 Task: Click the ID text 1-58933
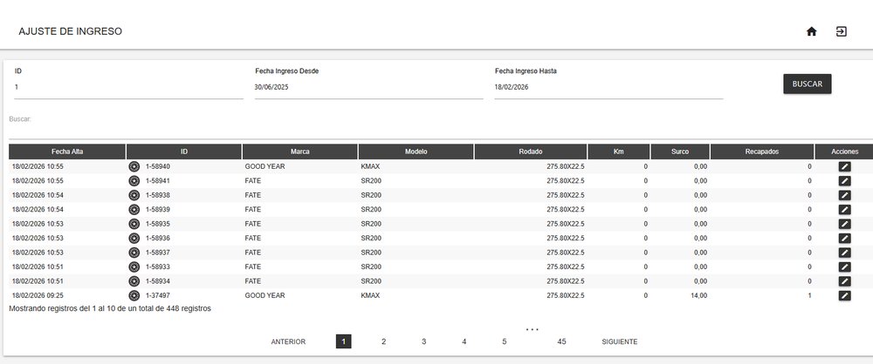157,266
